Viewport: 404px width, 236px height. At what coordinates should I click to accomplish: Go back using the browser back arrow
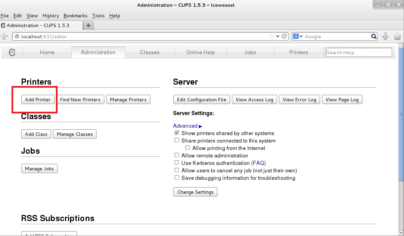[x=5, y=37]
